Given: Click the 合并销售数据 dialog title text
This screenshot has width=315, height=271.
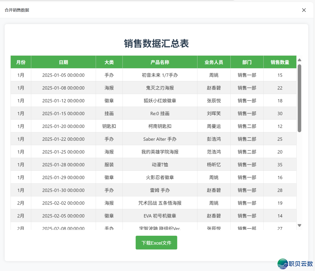Looking at the screenshot, I should [17, 10].
